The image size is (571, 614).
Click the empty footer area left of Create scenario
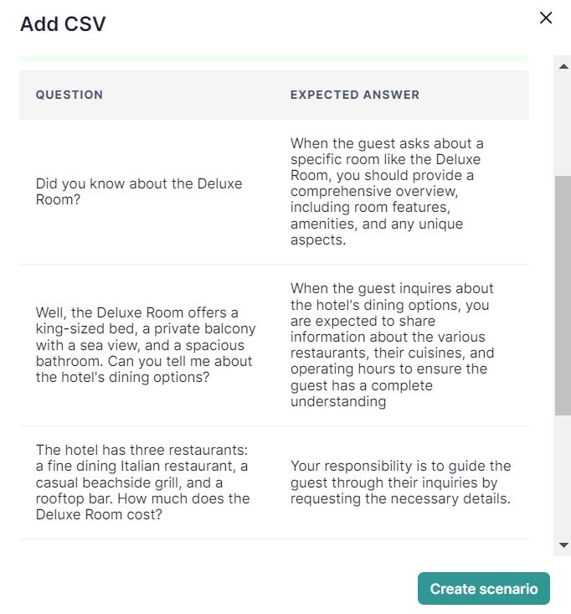point(209,588)
